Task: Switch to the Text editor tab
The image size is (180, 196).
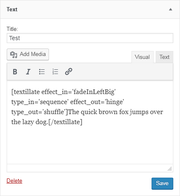Action: click(x=165, y=57)
